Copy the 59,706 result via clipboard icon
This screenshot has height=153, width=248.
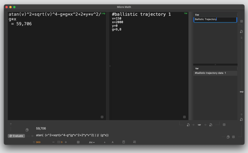(x=27, y=130)
